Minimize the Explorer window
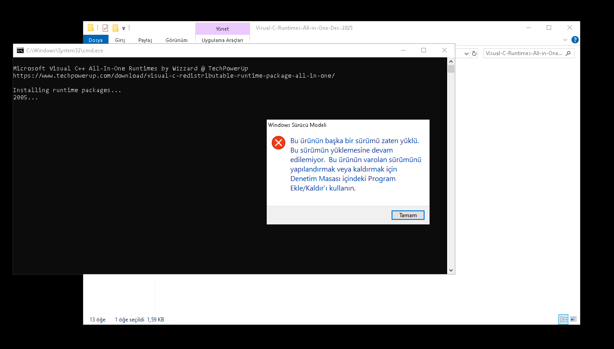Screen dimensions: 614x349 (x=528, y=28)
